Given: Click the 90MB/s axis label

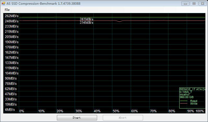Looking at the screenshot, I should (x=11, y=78).
